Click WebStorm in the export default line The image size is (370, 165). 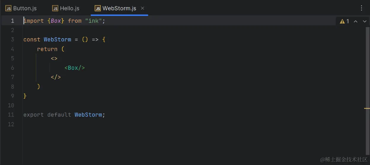[x=88, y=115]
